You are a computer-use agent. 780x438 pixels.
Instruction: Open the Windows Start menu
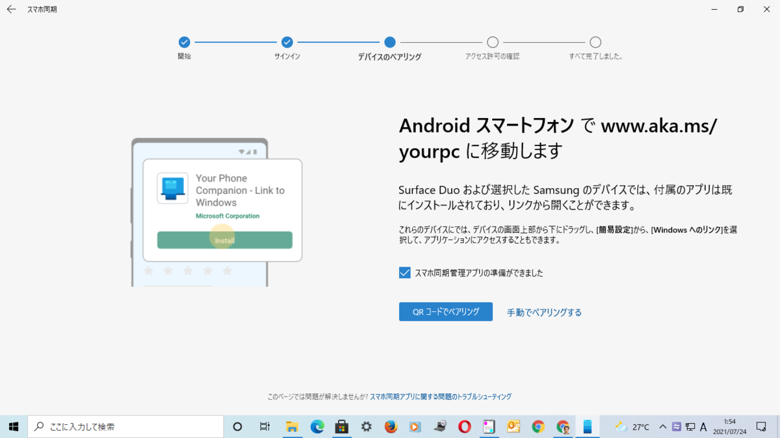point(14,426)
